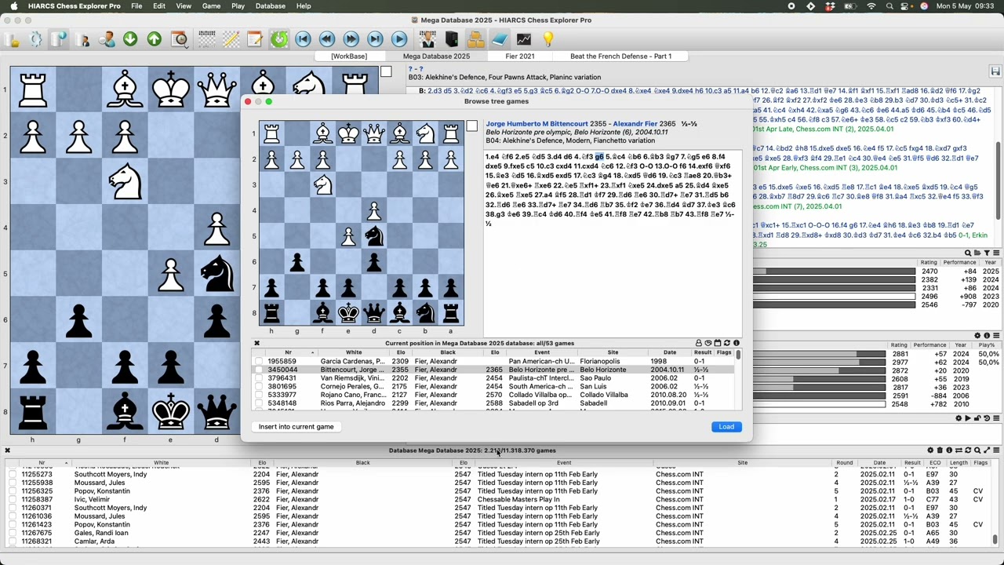Viewport: 1004px width, 565px height.
Task: Open the player search toolbar icon
Action: tap(107, 39)
